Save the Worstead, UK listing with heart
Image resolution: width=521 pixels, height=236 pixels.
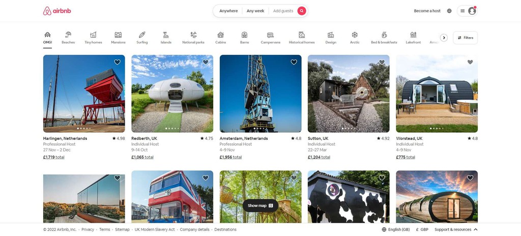tap(470, 62)
